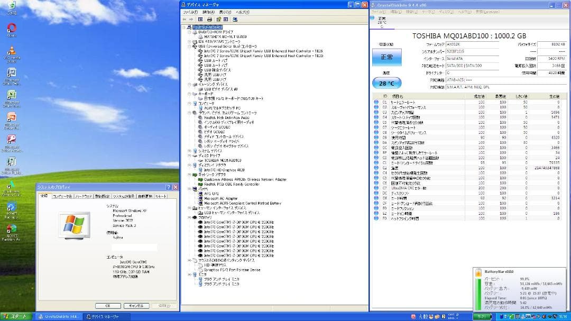
Task: Collapse the ディスクドライブ tree node
Action: click(x=188, y=155)
